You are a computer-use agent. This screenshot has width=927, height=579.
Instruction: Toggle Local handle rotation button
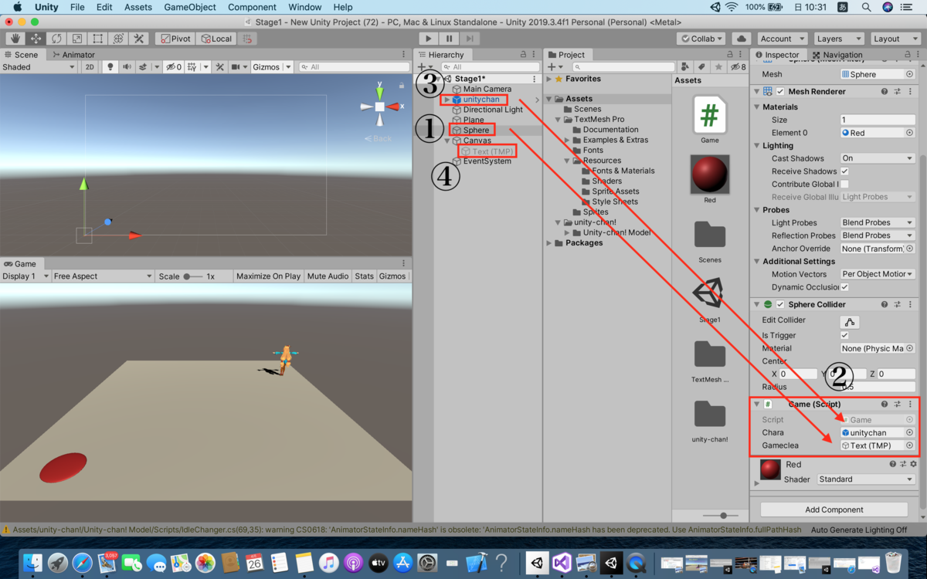click(216, 39)
